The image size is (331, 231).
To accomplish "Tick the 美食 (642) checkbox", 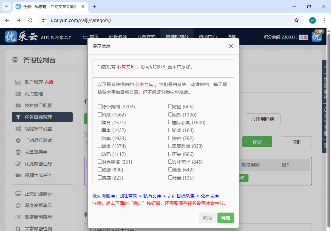I will (170, 170).
